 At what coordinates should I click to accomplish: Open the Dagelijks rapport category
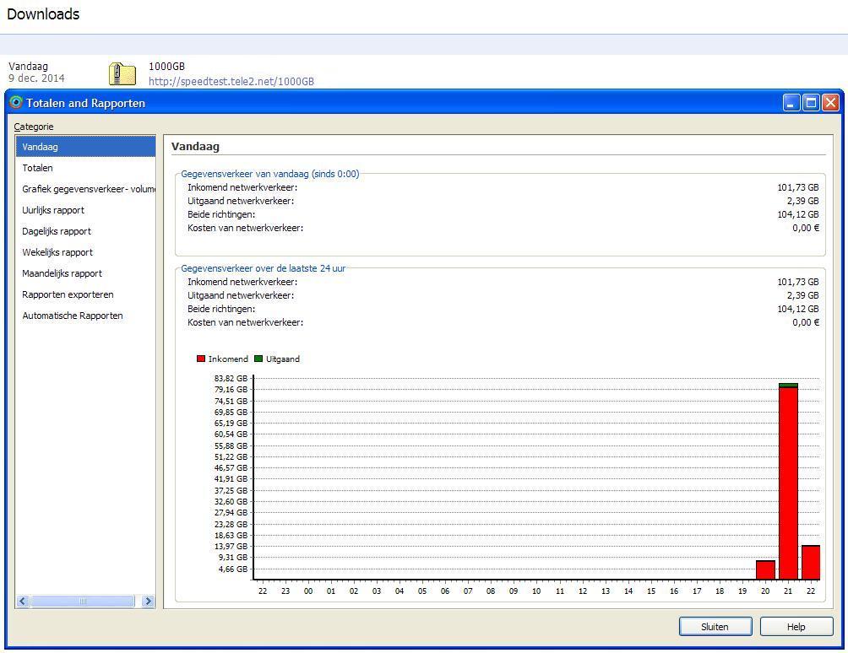[x=57, y=231]
